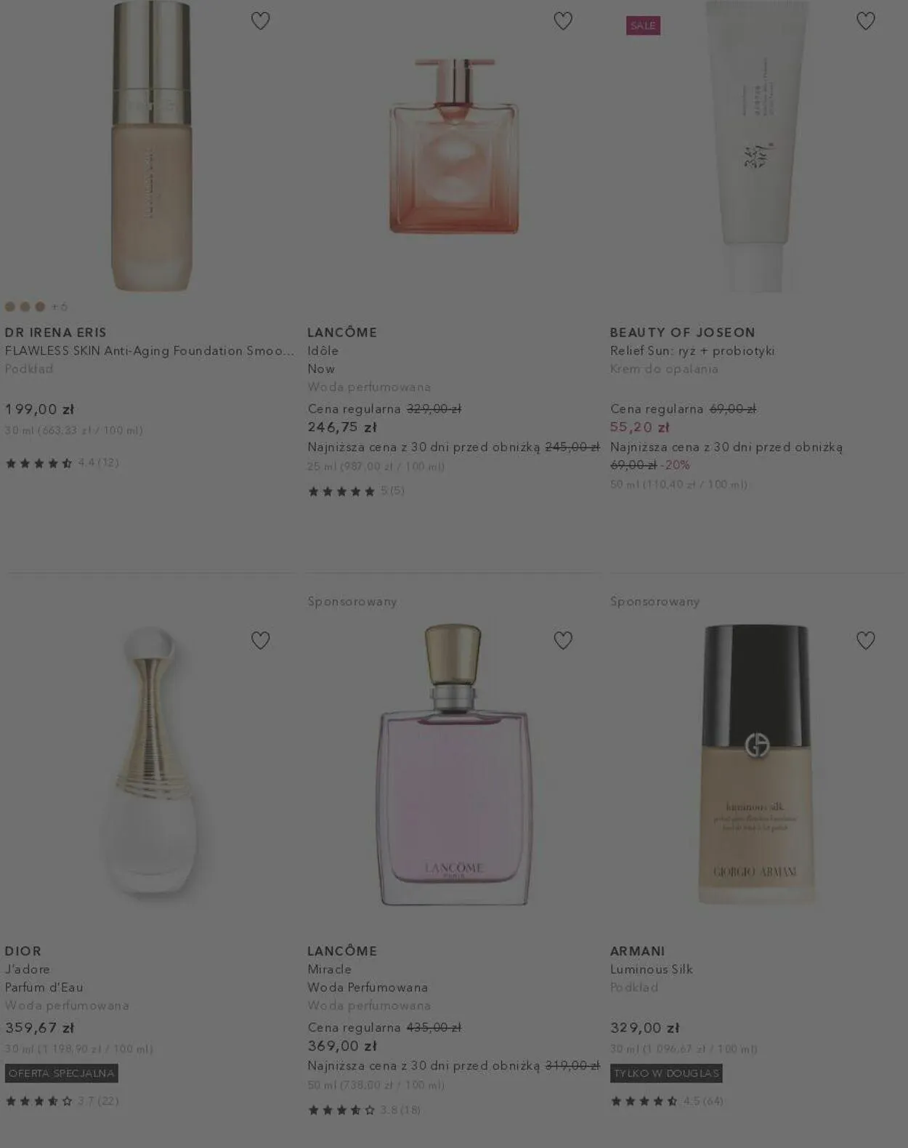
Task: Pick the third foundation shade swatch
Action: [40, 307]
